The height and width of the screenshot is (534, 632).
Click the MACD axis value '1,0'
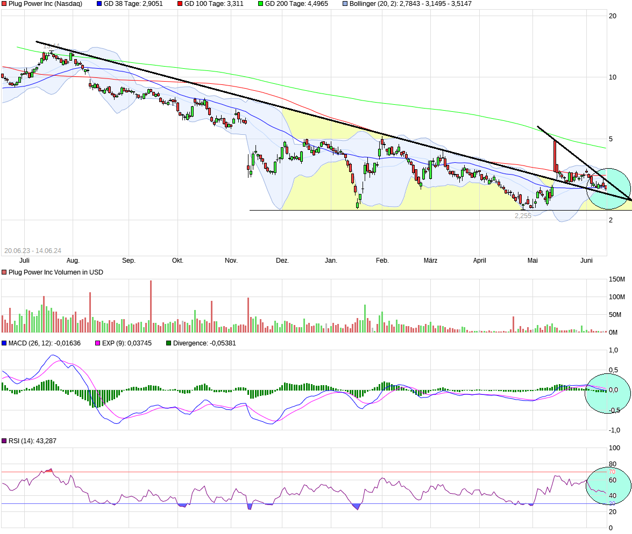coord(613,350)
